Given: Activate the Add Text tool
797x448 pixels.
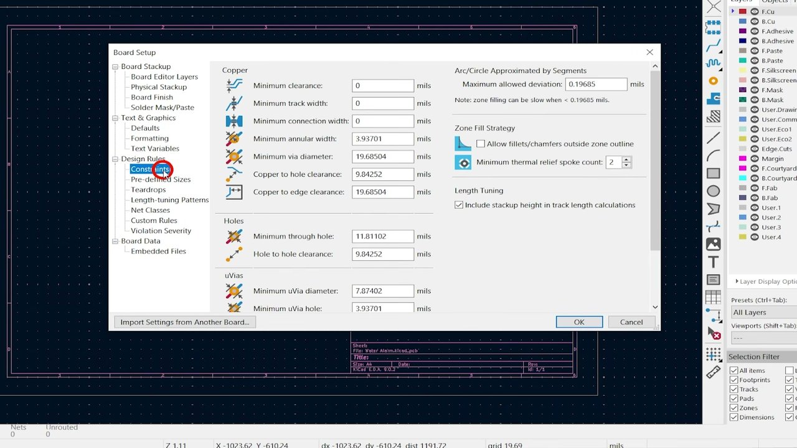Looking at the screenshot, I should 714,262.
